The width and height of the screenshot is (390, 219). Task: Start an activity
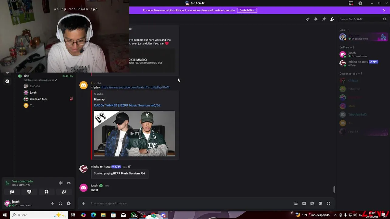pyautogui.click(x=47, y=192)
